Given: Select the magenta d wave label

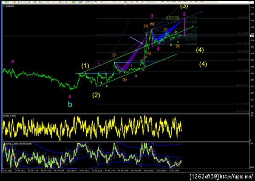Looking at the screenshot, I should tap(12, 61).
